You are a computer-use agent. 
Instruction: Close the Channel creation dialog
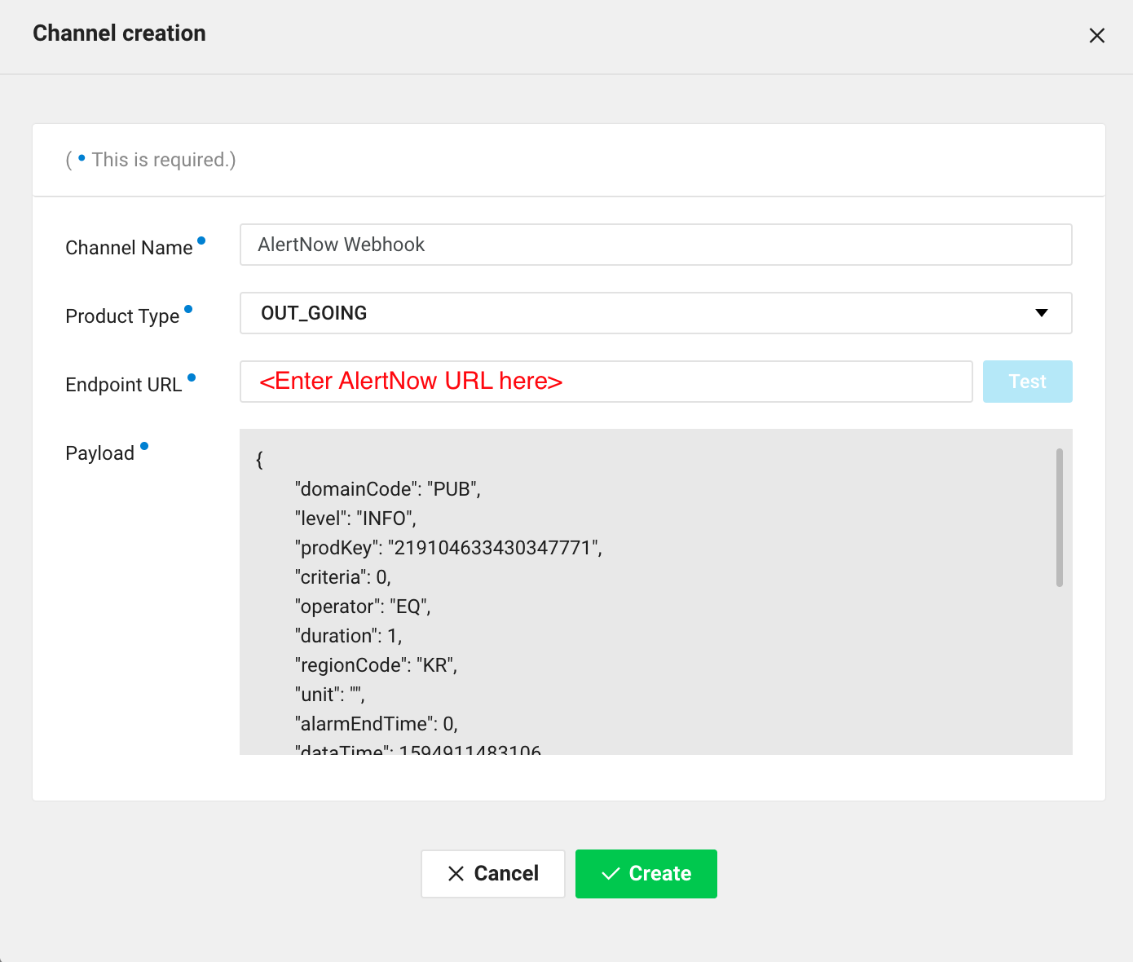(x=1096, y=36)
